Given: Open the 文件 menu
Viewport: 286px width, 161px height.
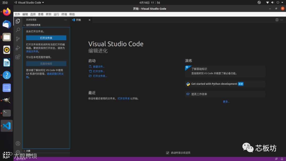Looking at the screenshot, I should 17,14.
